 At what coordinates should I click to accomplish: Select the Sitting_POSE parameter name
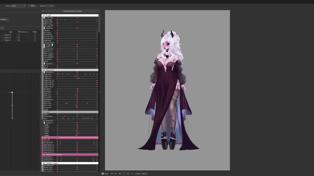(x=48, y=22)
